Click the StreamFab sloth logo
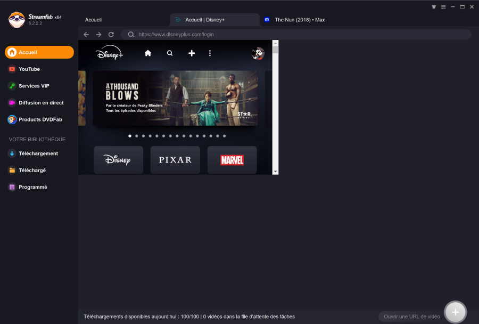 click(x=16, y=20)
